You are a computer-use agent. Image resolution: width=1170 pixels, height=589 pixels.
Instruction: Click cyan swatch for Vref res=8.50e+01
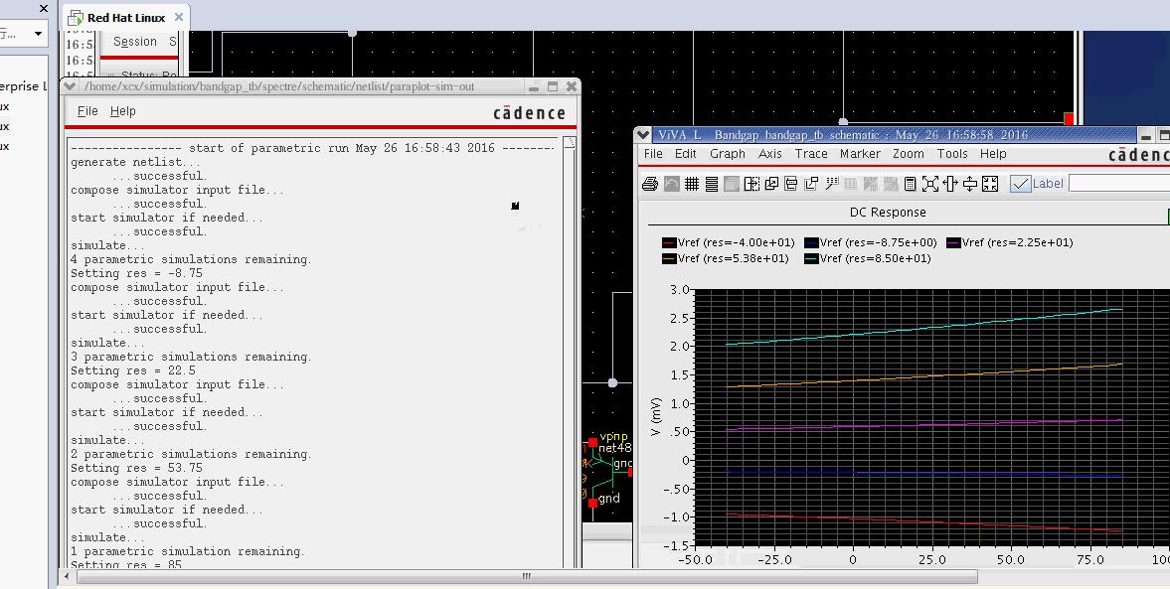coord(812,258)
